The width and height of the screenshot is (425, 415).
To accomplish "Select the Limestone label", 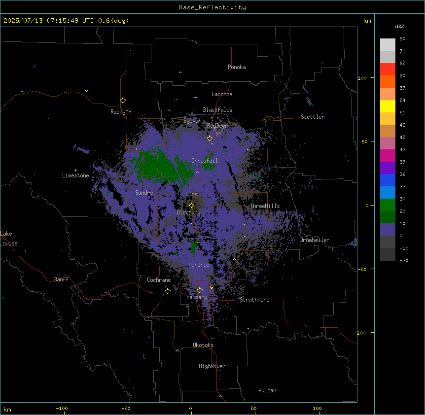I will click(75, 175).
